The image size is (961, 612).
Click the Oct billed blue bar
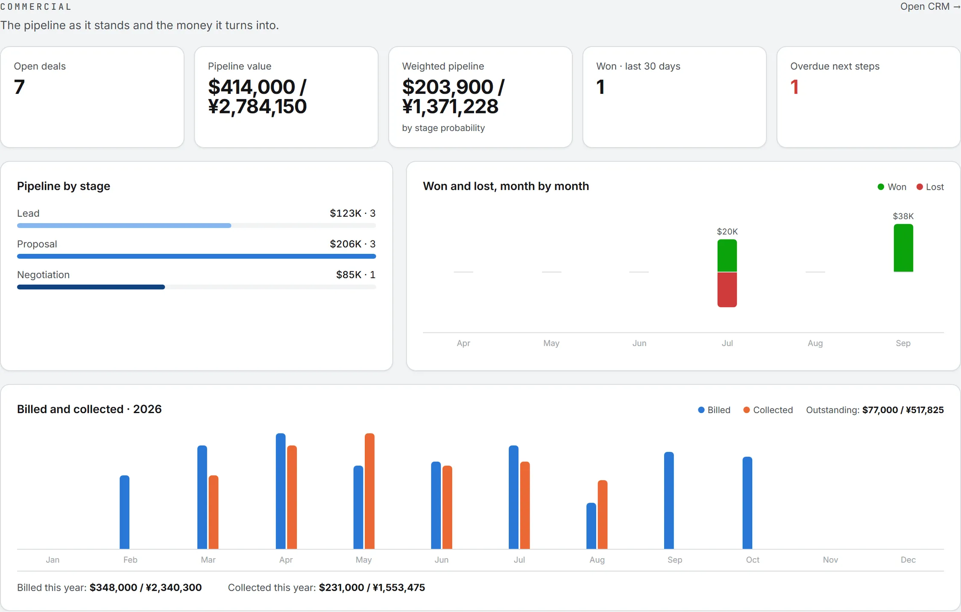(x=747, y=503)
